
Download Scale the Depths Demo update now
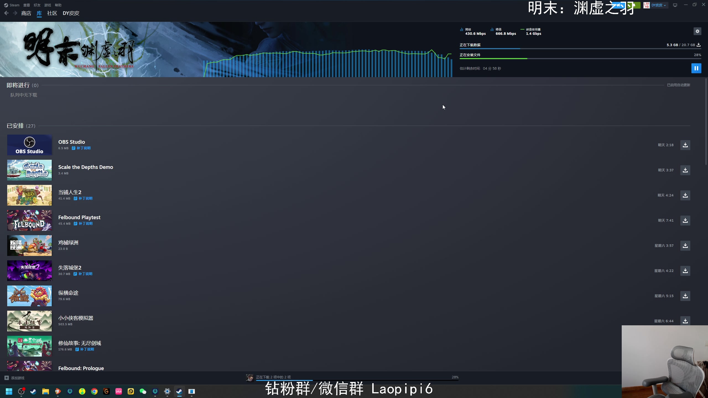click(x=685, y=170)
